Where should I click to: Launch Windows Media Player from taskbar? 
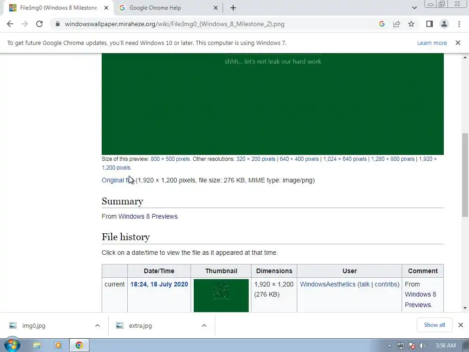click(x=58, y=346)
